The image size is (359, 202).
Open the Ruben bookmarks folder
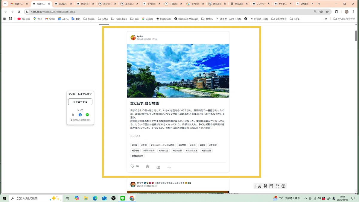coord(89,19)
